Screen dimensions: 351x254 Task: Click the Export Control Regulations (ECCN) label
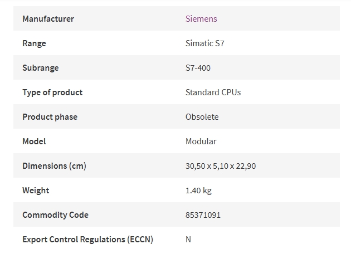[88, 240]
